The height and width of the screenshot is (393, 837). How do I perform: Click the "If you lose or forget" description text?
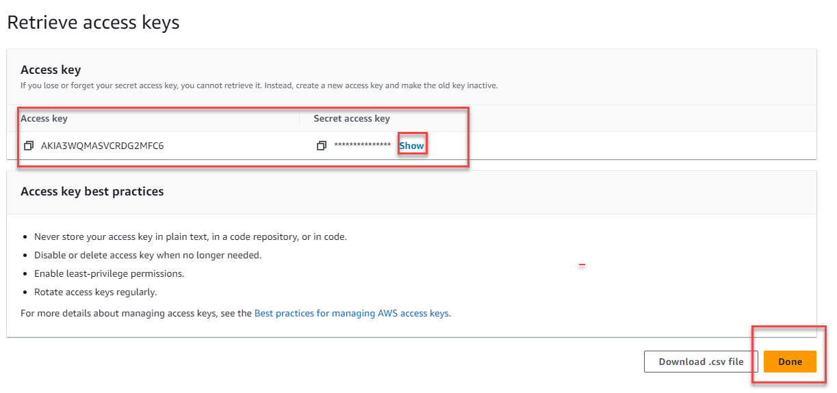pos(259,86)
